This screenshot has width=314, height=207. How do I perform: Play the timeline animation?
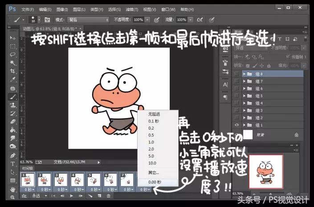click(72, 196)
